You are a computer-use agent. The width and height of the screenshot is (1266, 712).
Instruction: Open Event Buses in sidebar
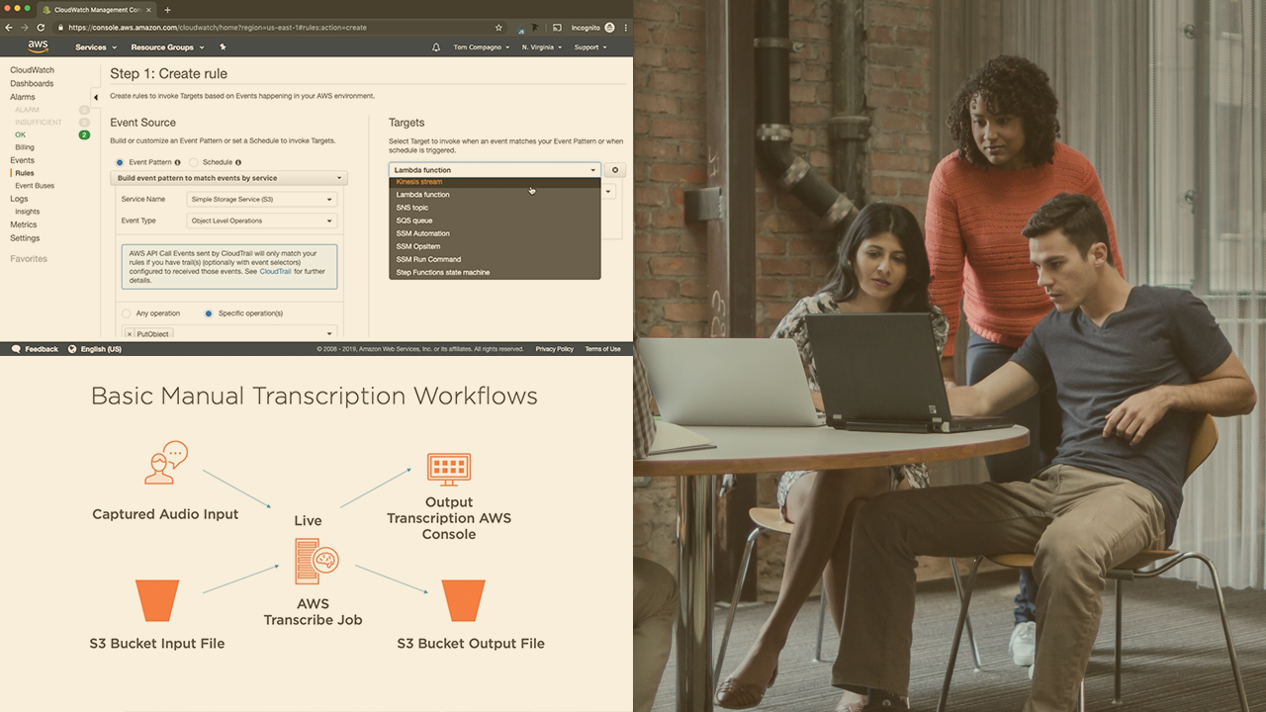[x=35, y=186]
